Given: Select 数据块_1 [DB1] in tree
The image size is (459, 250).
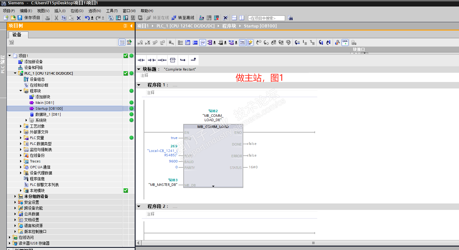Looking at the screenshot, I should (x=48, y=114).
